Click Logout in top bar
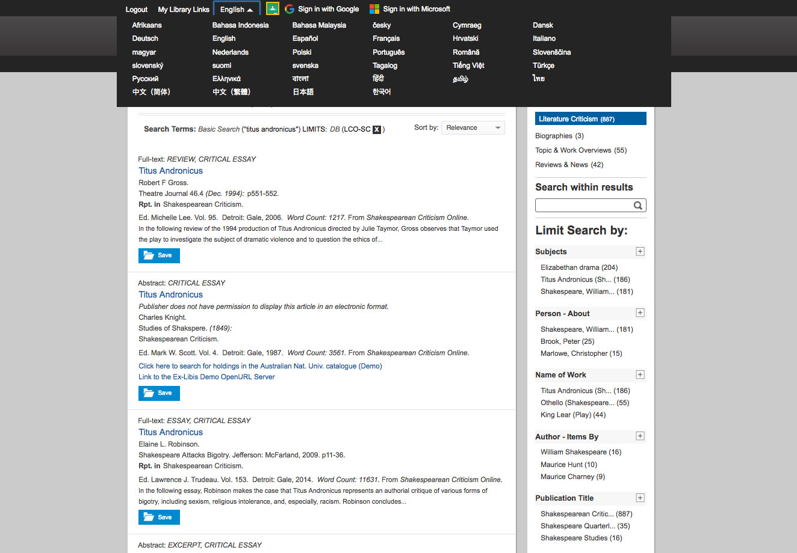The image size is (797, 553). (x=137, y=10)
